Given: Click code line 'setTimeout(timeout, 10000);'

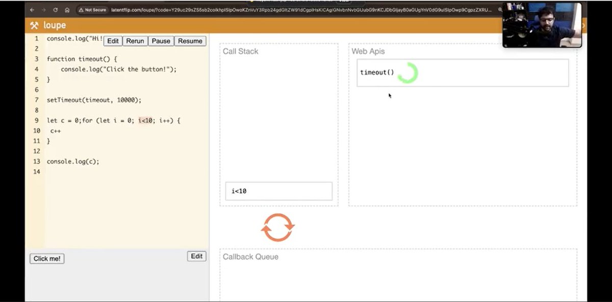Looking at the screenshot, I should pyautogui.click(x=94, y=100).
